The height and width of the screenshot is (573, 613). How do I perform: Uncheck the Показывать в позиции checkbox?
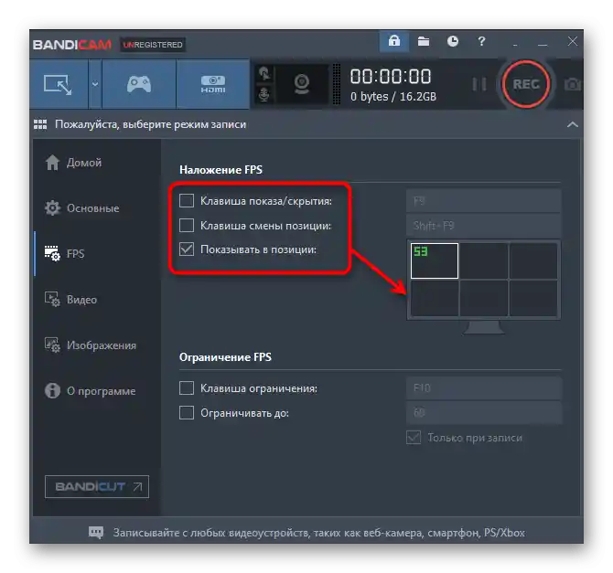tap(187, 249)
